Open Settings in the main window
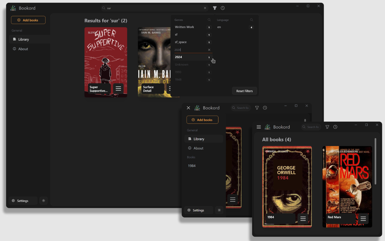The height and width of the screenshot is (241, 385). click(23, 201)
